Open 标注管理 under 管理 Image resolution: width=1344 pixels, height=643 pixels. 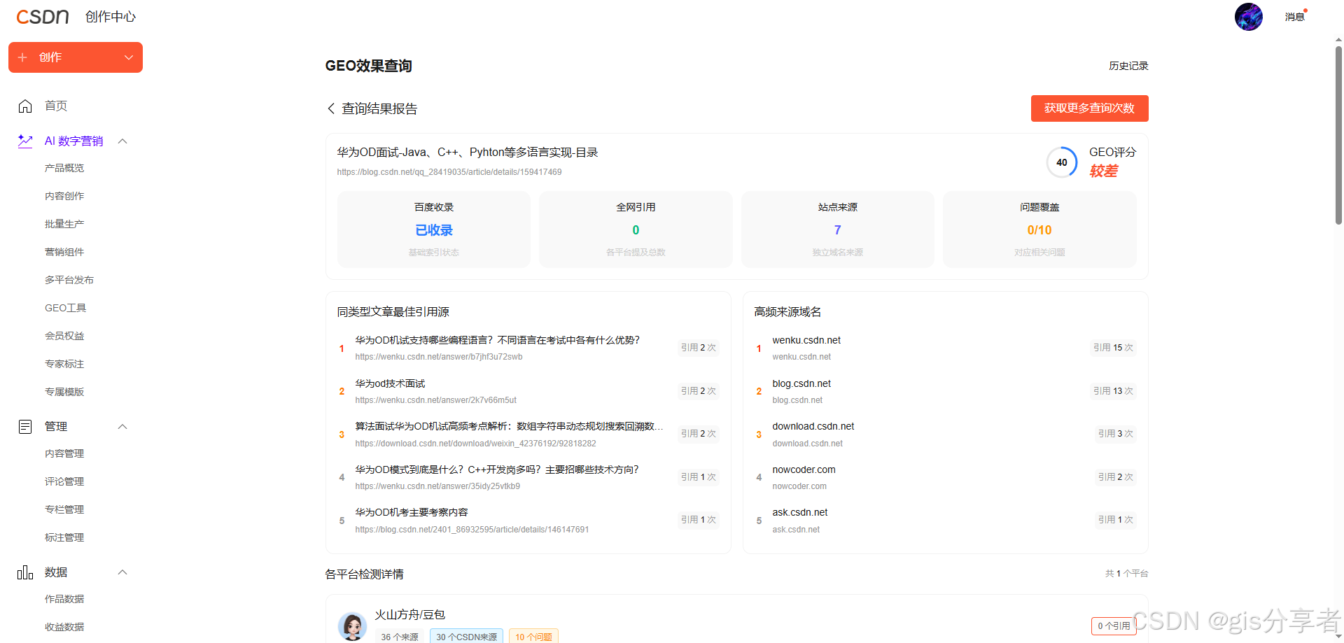tap(64, 537)
